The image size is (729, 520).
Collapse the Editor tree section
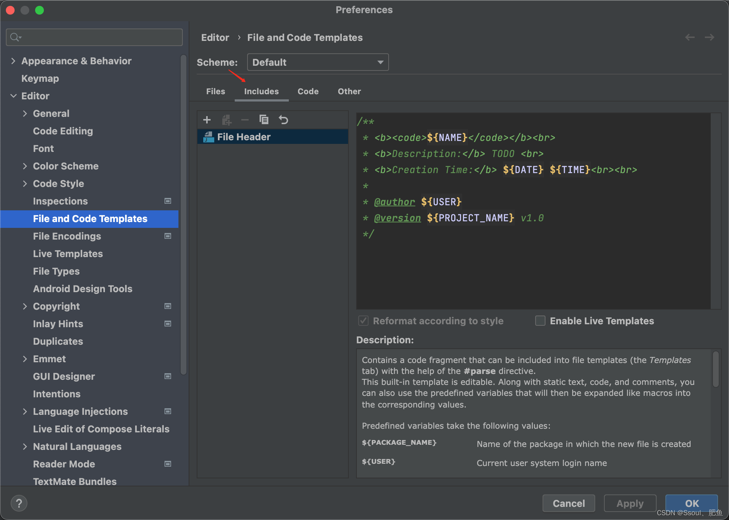click(14, 96)
